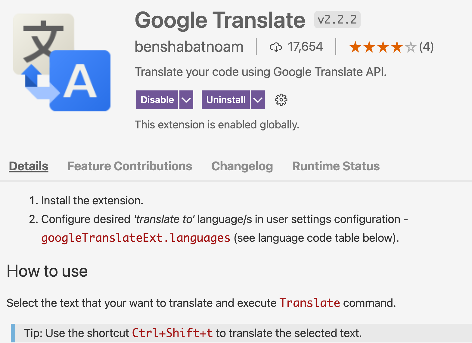The width and height of the screenshot is (472, 343).
Task: Click the 17,654 install count
Action: click(x=305, y=47)
